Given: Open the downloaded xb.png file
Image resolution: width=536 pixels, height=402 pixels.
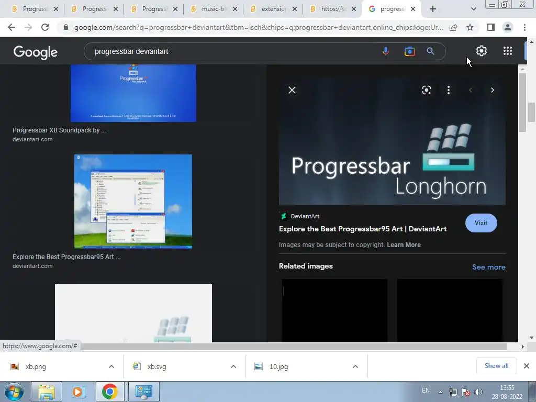Looking at the screenshot, I should 36,366.
